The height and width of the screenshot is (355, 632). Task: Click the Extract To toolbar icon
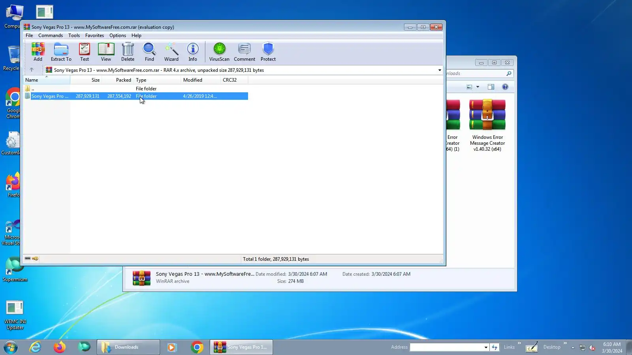point(61,52)
